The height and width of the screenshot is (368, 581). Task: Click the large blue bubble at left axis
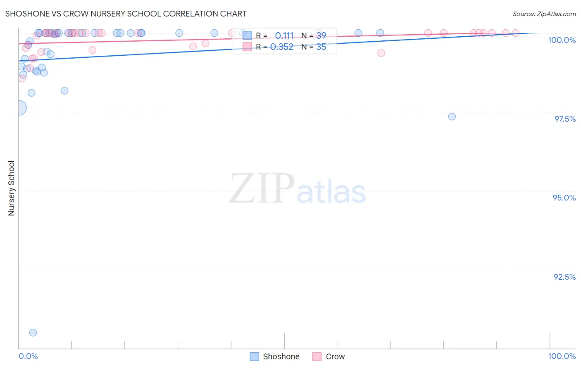pyautogui.click(x=18, y=108)
